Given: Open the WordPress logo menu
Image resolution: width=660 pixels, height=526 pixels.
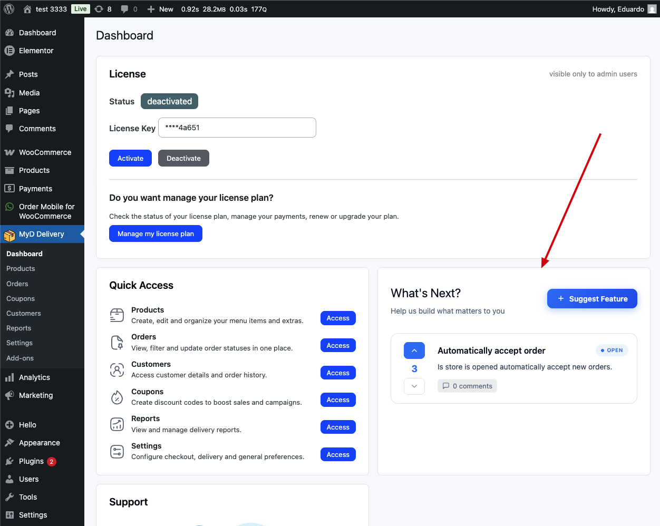Looking at the screenshot, I should tap(8, 8).
